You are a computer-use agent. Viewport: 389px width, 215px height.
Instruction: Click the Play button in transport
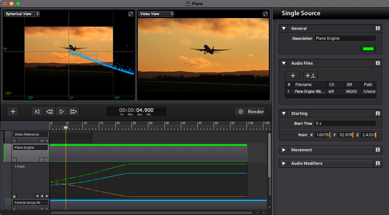[61, 112]
